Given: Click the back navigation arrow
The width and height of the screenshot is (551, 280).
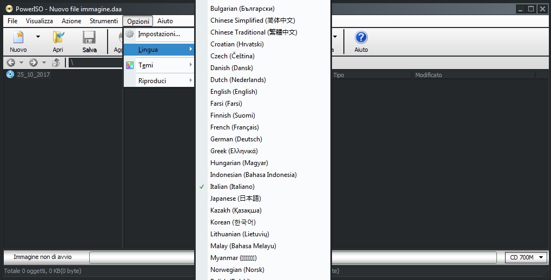Looking at the screenshot, I should click(11, 63).
